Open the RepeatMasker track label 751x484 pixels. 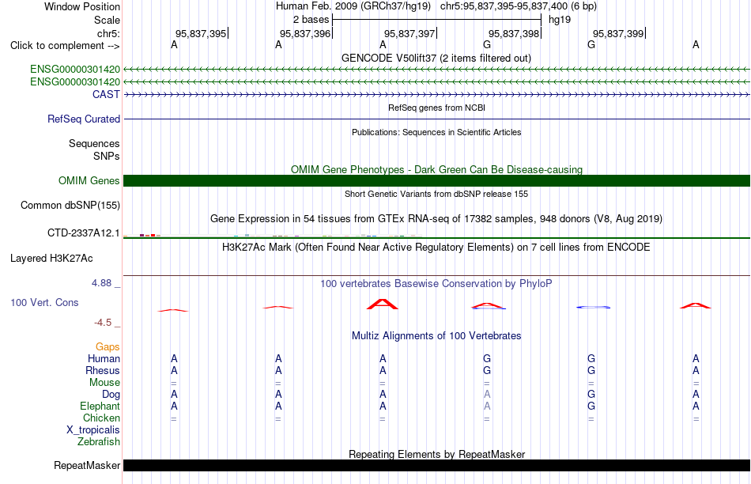click(87, 465)
